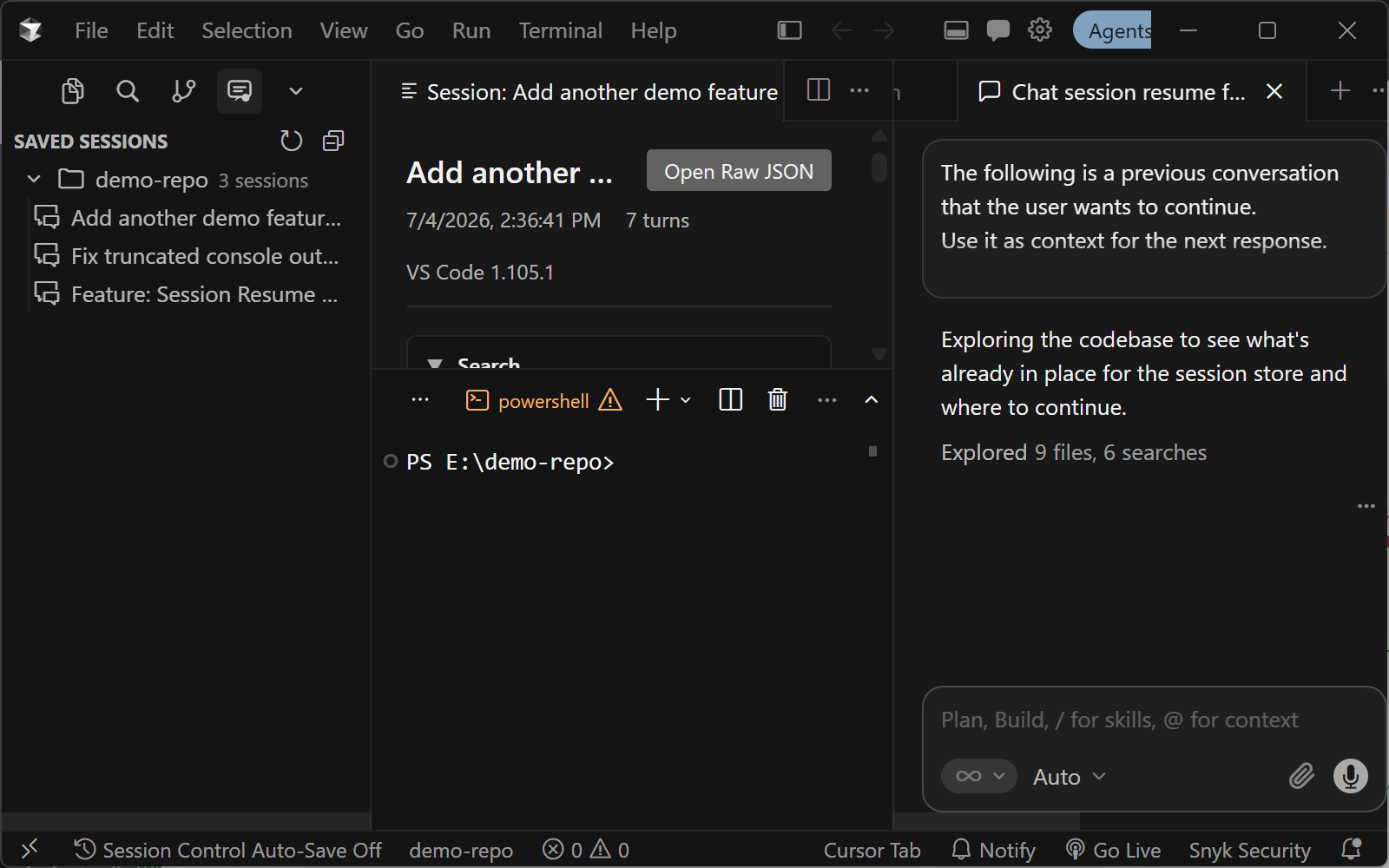Click the powershell warning triangle icon
This screenshot has width=1389, height=868.
click(x=610, y=400)
